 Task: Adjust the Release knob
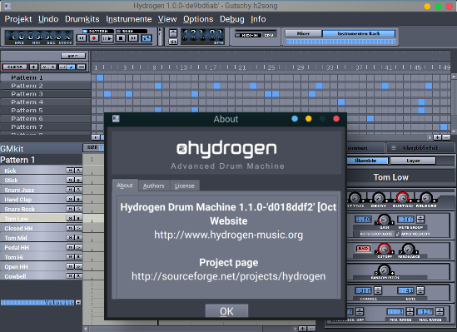(x=426, y=198)
